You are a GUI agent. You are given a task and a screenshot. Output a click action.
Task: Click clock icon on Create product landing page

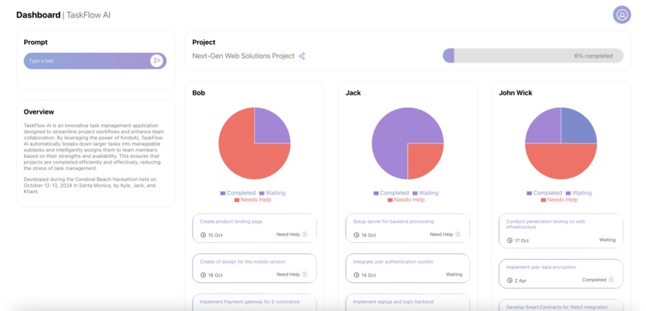(x=203, y=235)
